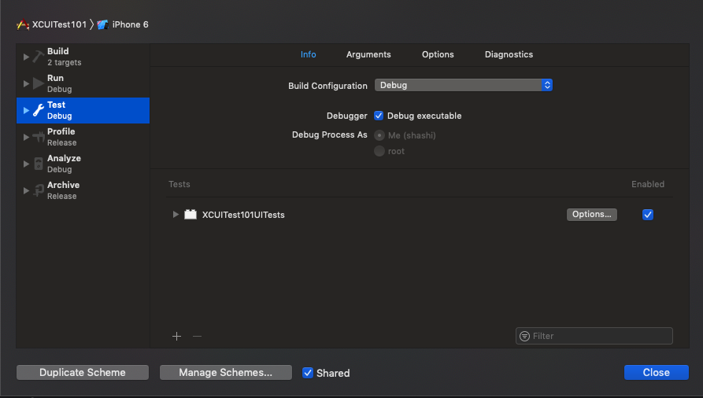Image resolution: width=703 pixels, height=398 pixels.
Task: Switch to the Diagnostics tab
Action: 509,54
